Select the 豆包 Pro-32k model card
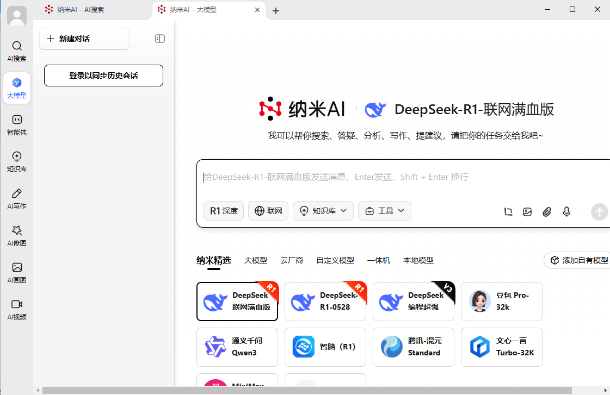Image resolution: width=610 pixels, height=395 pixels. pyautogui.click(x=501, y=302)
